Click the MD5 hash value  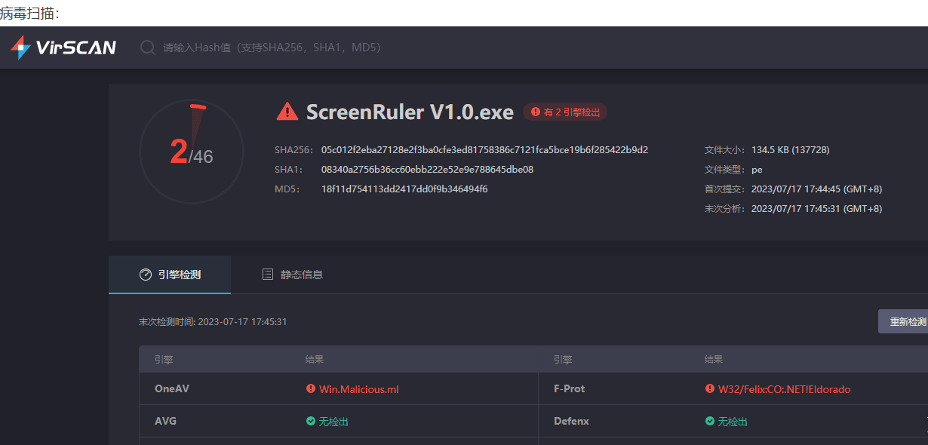click(x=404, y=189)
